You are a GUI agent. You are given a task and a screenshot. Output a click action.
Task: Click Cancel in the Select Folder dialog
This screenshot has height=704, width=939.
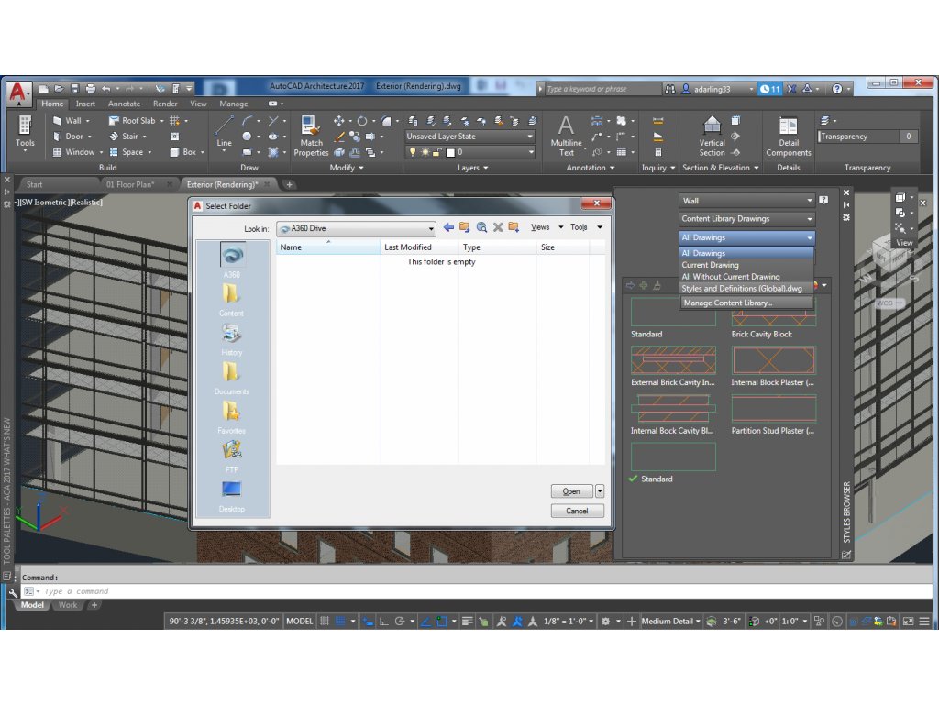click(x=578, y=511)
